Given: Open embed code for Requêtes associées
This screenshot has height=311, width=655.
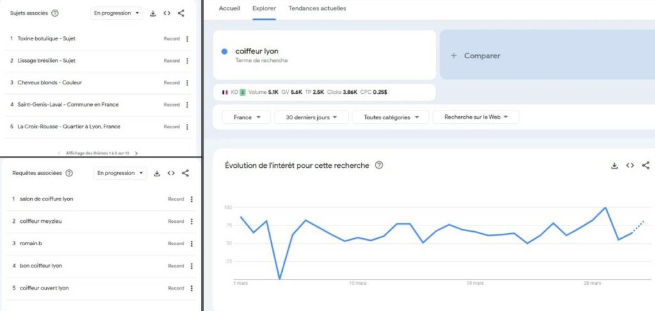Looking at the screenshot, I should coord(171,174).
